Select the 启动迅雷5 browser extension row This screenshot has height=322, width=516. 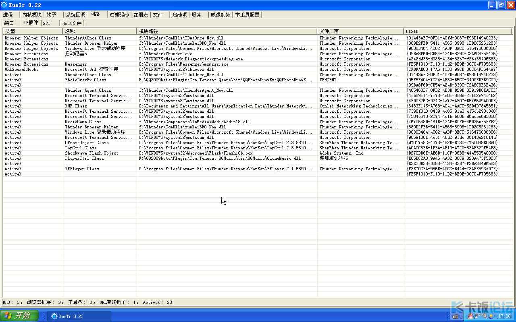[x=258, y=54]
